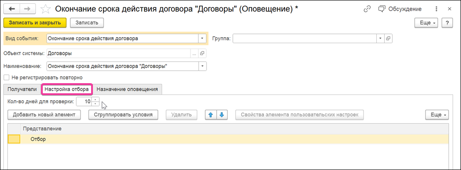Go forward with the right arrow
The height and width of the screenshot is (170, 461).
(x=27, y=9)
